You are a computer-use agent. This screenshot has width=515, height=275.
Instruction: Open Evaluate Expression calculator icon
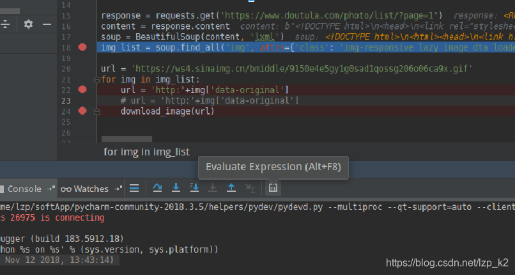273,188
